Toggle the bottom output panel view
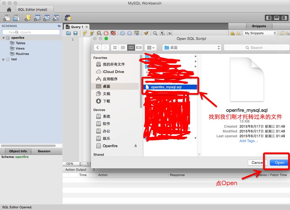 [277, 18]
